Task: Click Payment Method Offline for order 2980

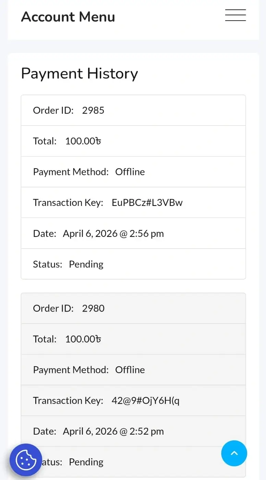Action: (130, 370)
